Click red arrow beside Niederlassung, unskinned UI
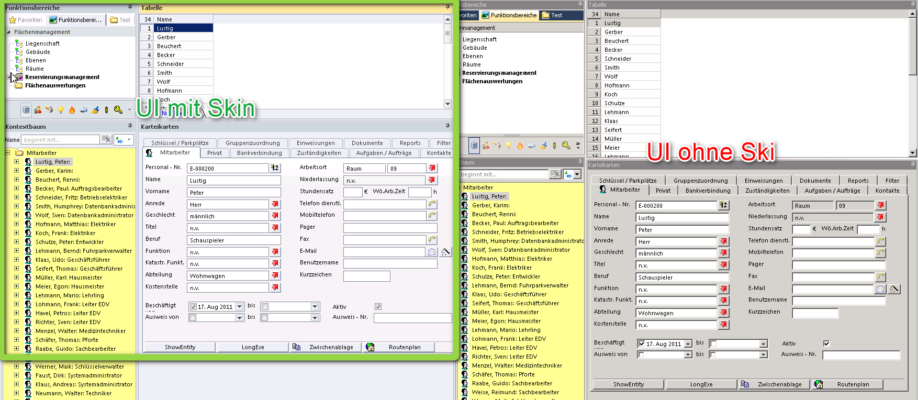This screenshot has height=400, width=918. point(881,217)
